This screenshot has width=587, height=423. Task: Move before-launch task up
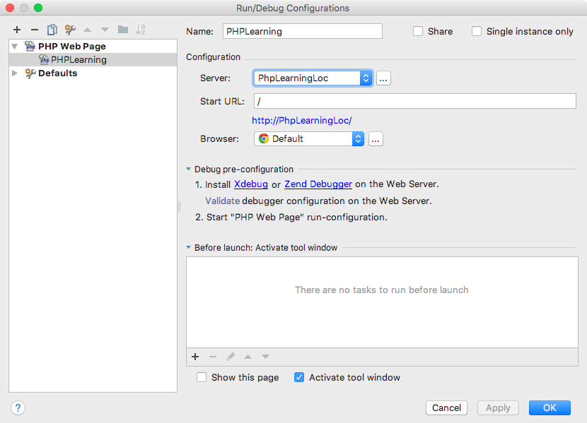click(x=248, y=357)
